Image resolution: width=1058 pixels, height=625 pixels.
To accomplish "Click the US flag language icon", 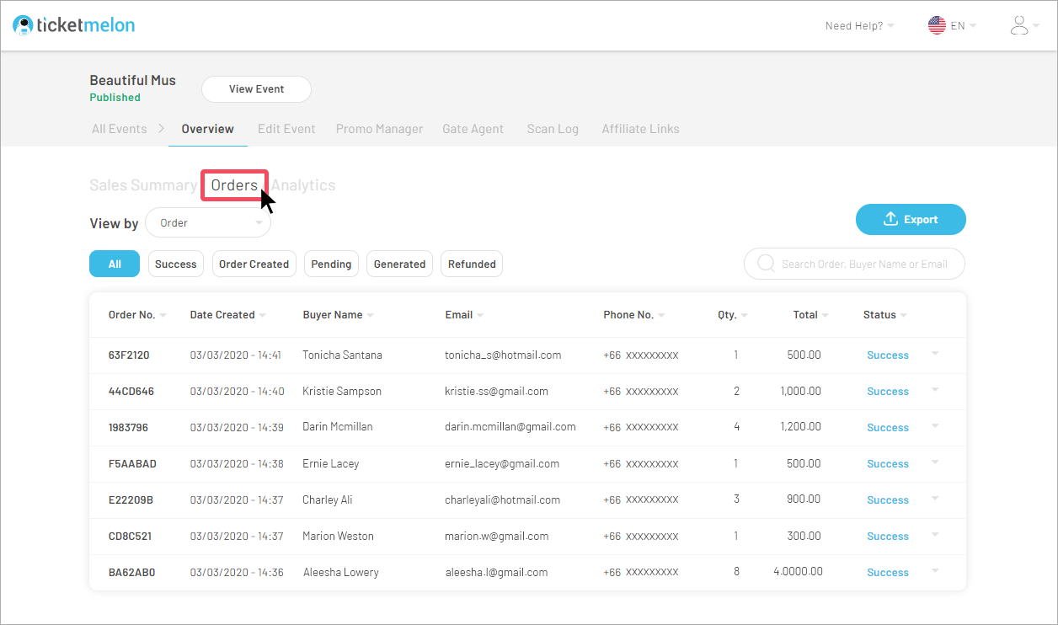I will click(x=937, y=25).
